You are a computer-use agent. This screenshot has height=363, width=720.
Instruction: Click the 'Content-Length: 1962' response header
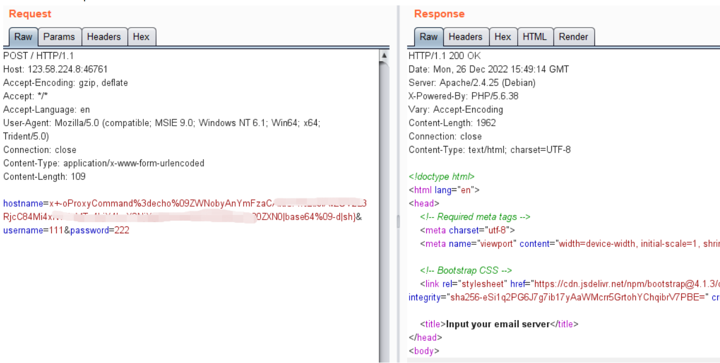pos(452,123)
